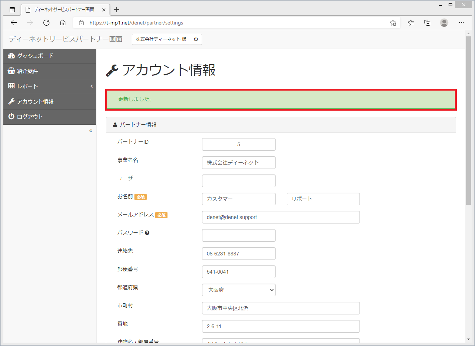475x346 pixels.
Task: Open ダッシュボード in the sidebar
Action: [x=50, y=56]
